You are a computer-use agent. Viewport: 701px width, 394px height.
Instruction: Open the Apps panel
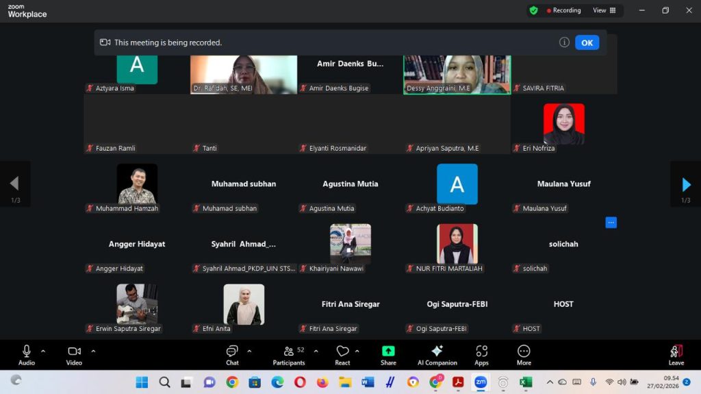click(x=481, y=352)
